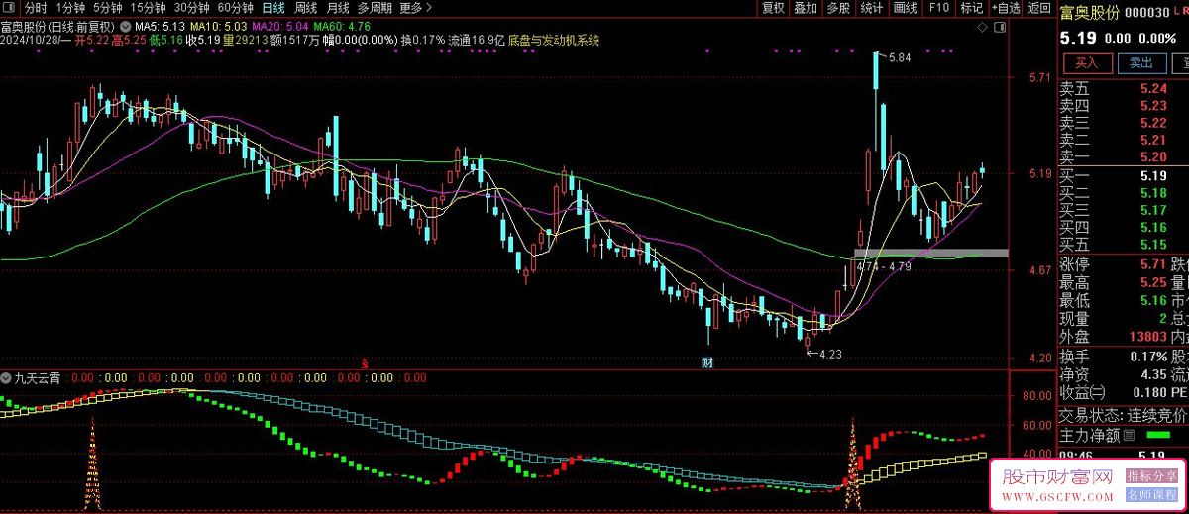Screen dimensions: 1189x514
Task: Click the 涨停 5.71 value
Action: 1152,263
